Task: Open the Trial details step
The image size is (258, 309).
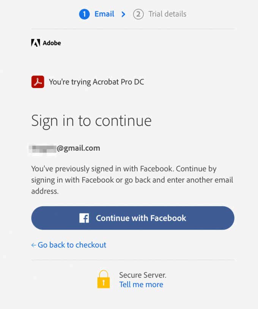Action: click(167, 14)
